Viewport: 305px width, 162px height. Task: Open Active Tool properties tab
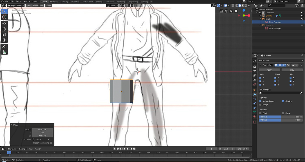(255, 61)
